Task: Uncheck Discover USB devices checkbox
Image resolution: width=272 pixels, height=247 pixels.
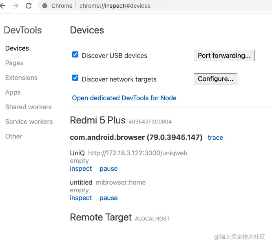Action: (75, 55)
